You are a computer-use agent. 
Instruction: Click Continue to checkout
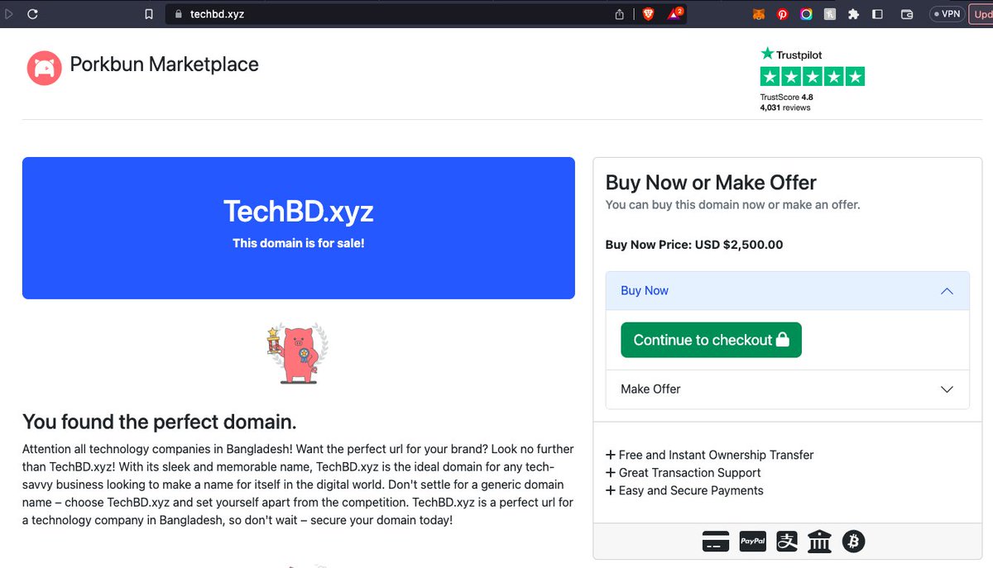point(711,340)
